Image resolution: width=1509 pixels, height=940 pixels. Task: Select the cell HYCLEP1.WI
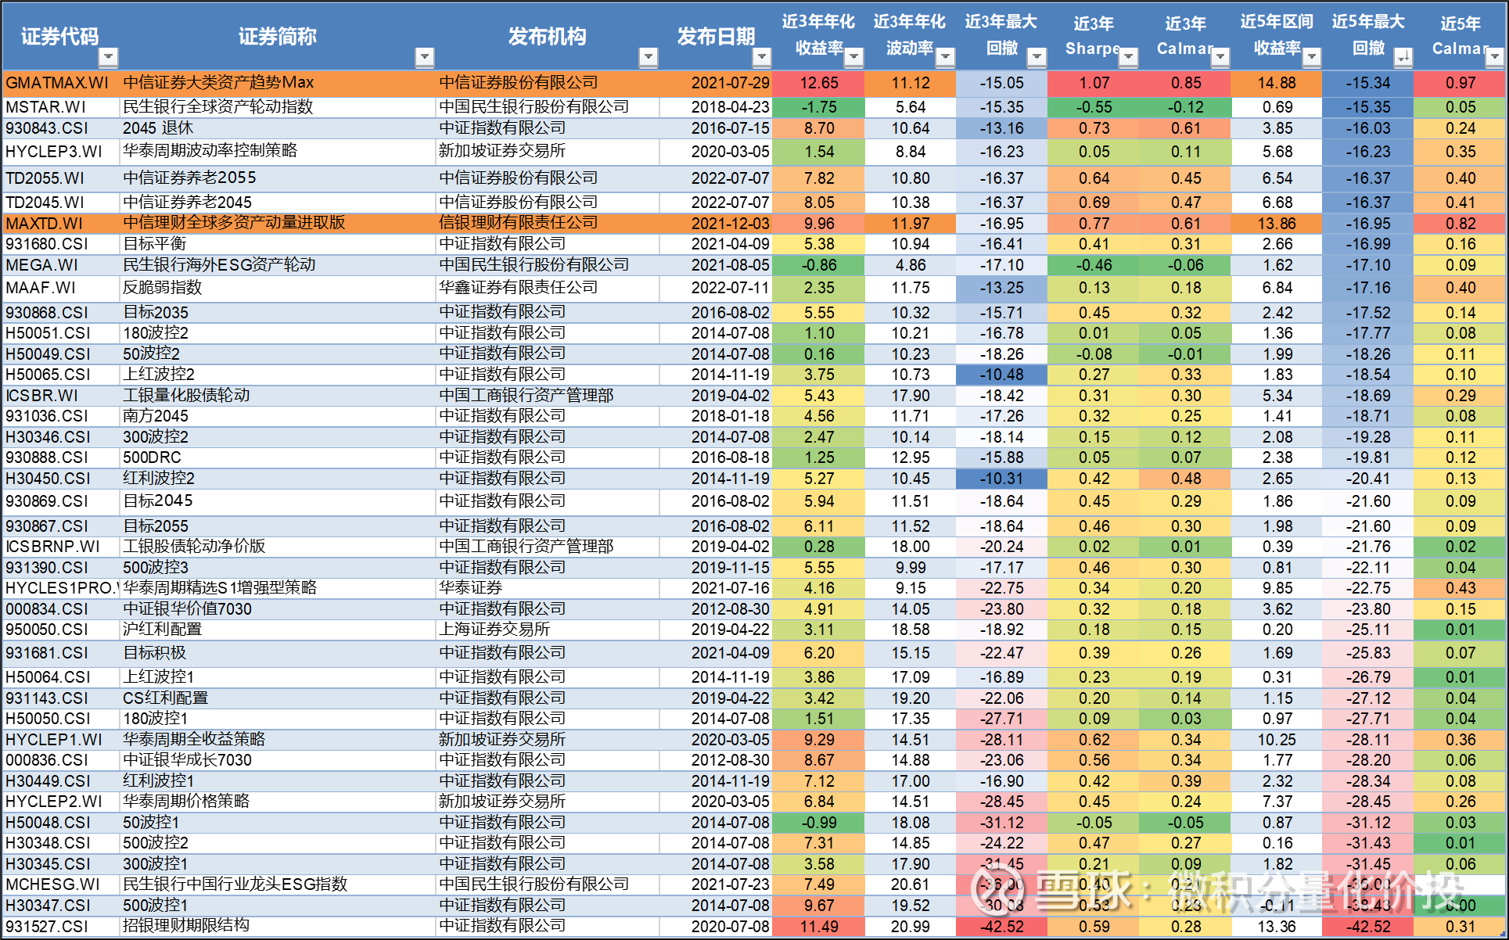click(61, 740)
